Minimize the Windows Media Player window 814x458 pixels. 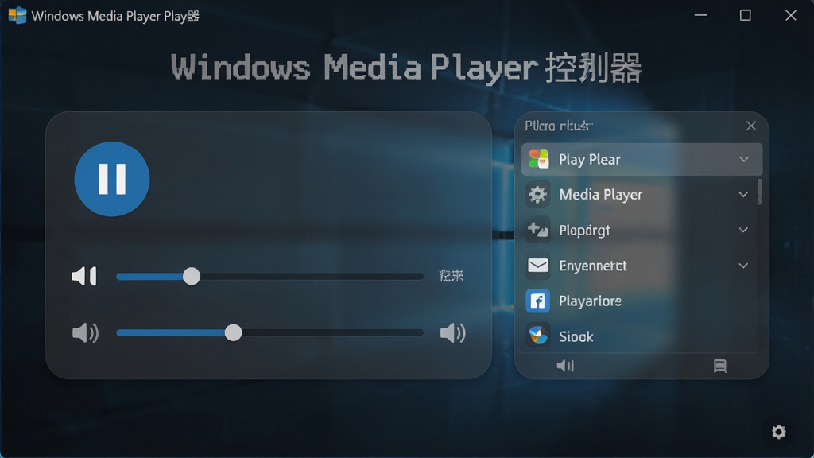[x=701, y=15]
